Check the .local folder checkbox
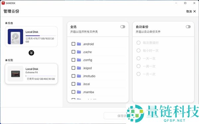199x124 pixels. click(x=73, y=84)
